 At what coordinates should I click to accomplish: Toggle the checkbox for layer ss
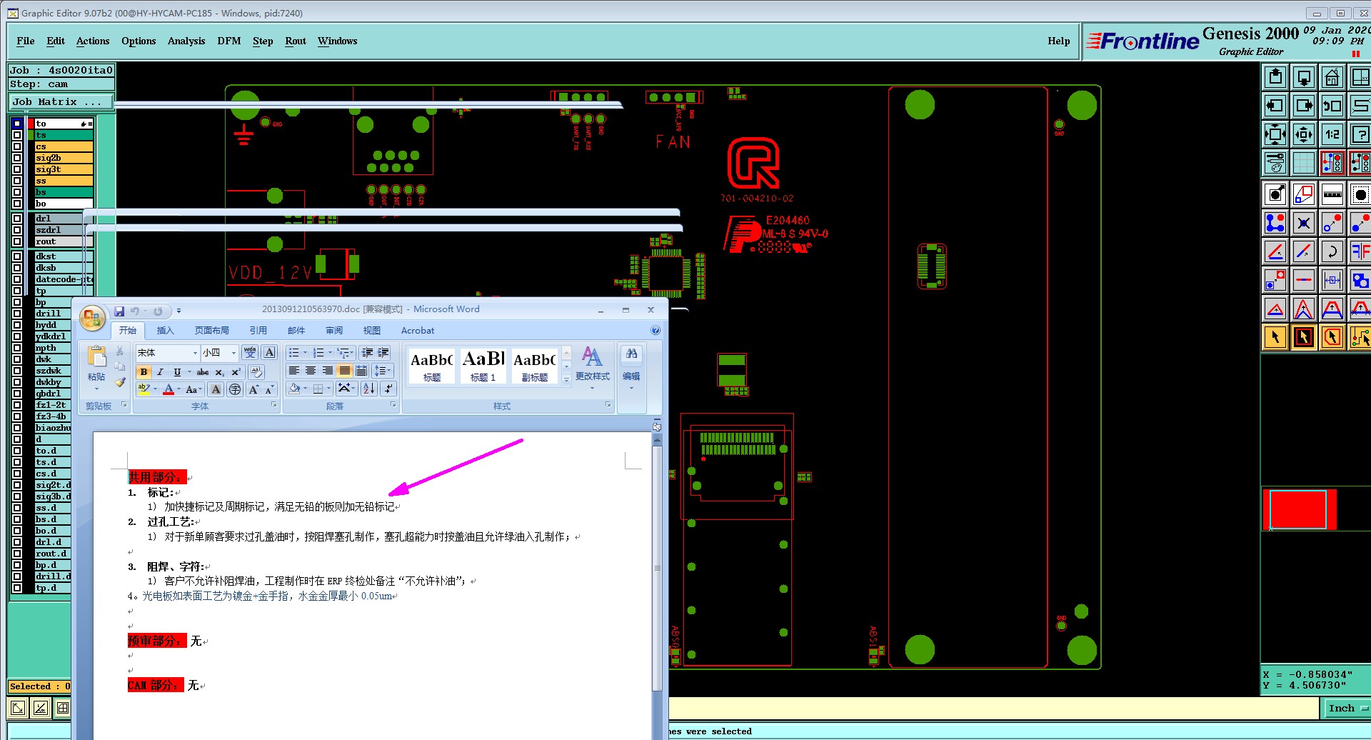(x=17, y=181)
